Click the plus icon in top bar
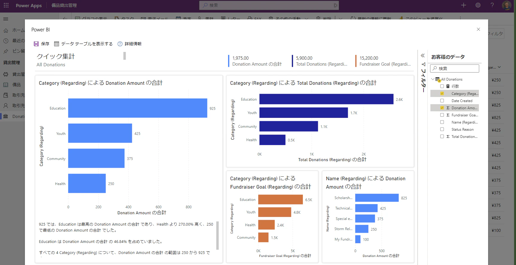The image size is (516, 265). pyautogui.click(x=464, y=5)
